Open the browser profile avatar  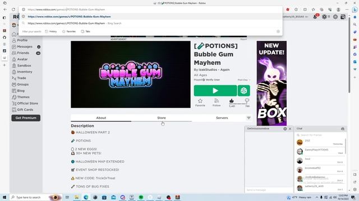(338, 9)
